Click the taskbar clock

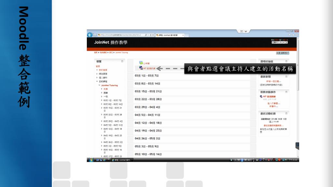pos(293,160)
